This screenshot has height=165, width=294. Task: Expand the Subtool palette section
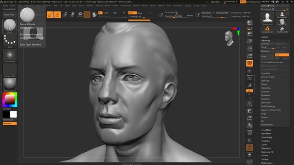click(x=265, y=37)
